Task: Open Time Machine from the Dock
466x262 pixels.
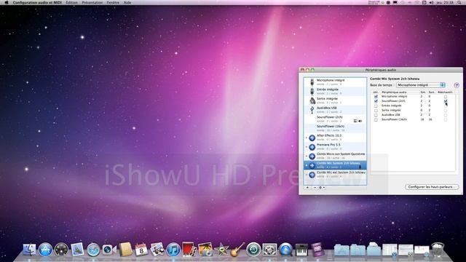Action: coord(253,250)
